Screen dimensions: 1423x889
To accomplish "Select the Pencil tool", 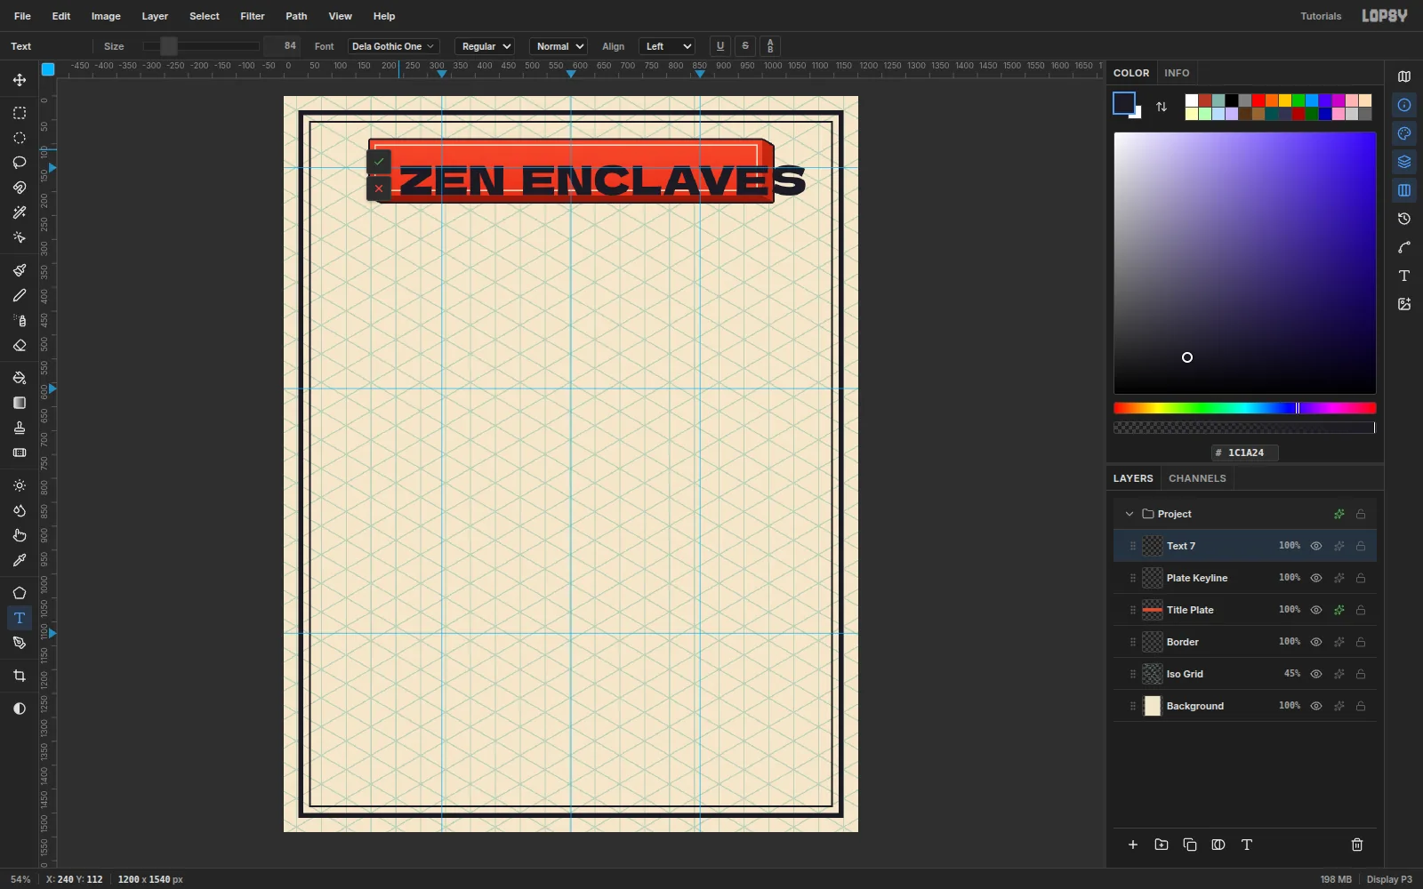I will (20, 295).
